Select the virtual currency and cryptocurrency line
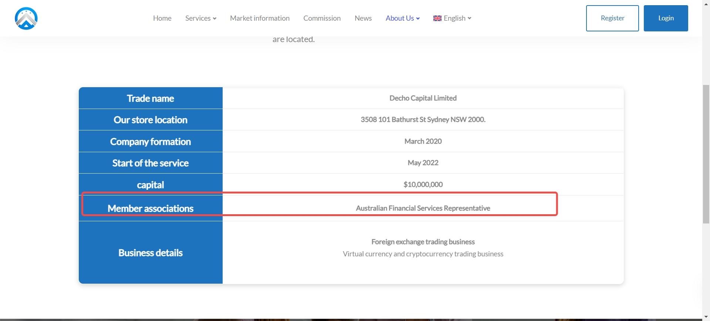Screen dimensions: 710x321 point(423,254)
